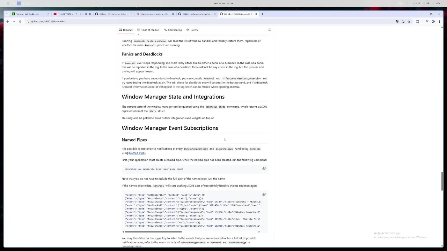Screen dimensions: 447x251
Task: Click the JSON code block horizontal scrollbar
Action: pyautogui.click(x=153, y=232)
